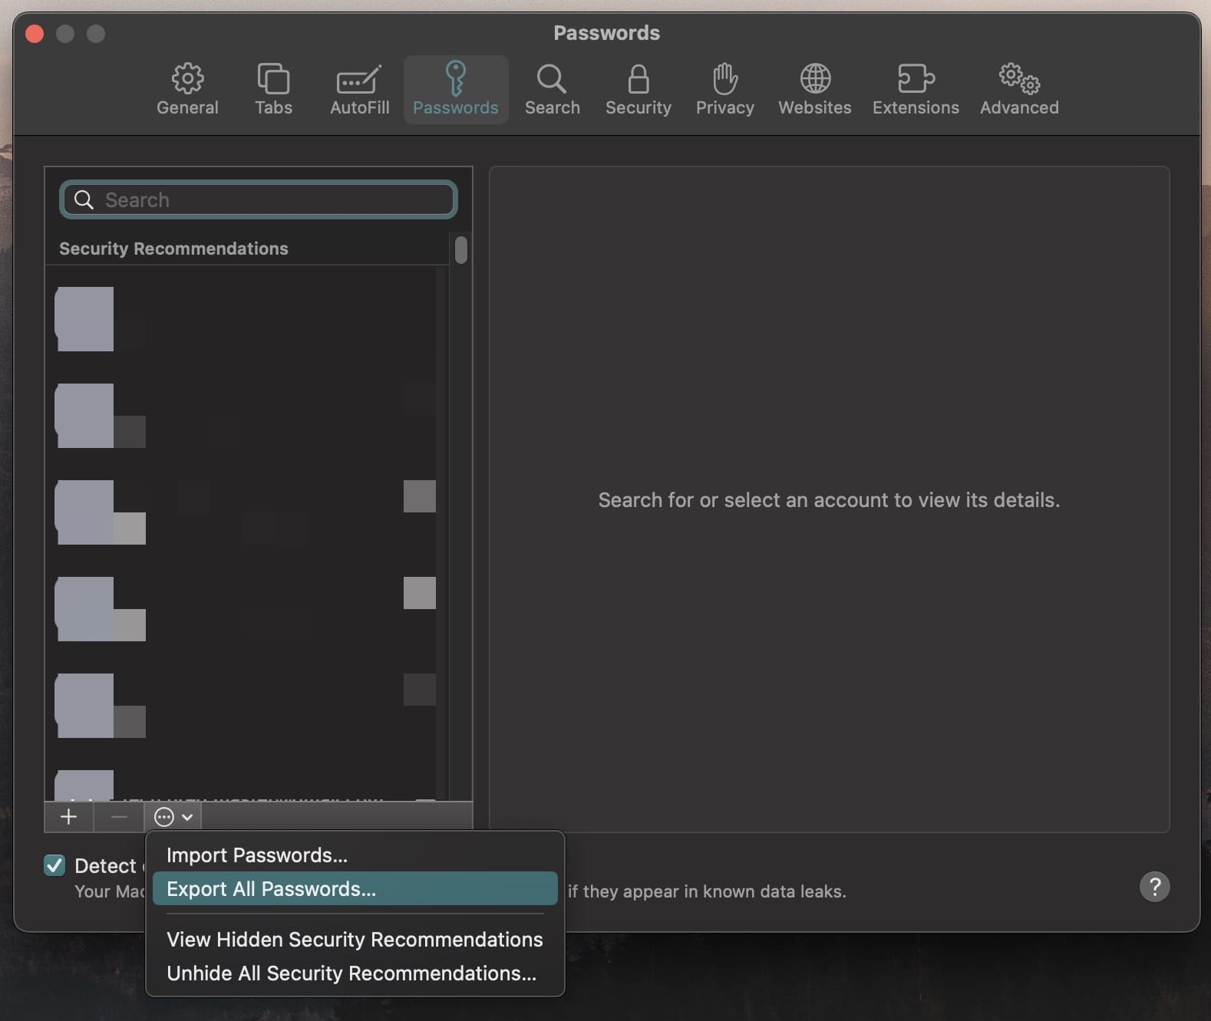1211x1021 pixels.
Task: Uncheck the Detect compromised passwords checkbox
Action: 54,865
